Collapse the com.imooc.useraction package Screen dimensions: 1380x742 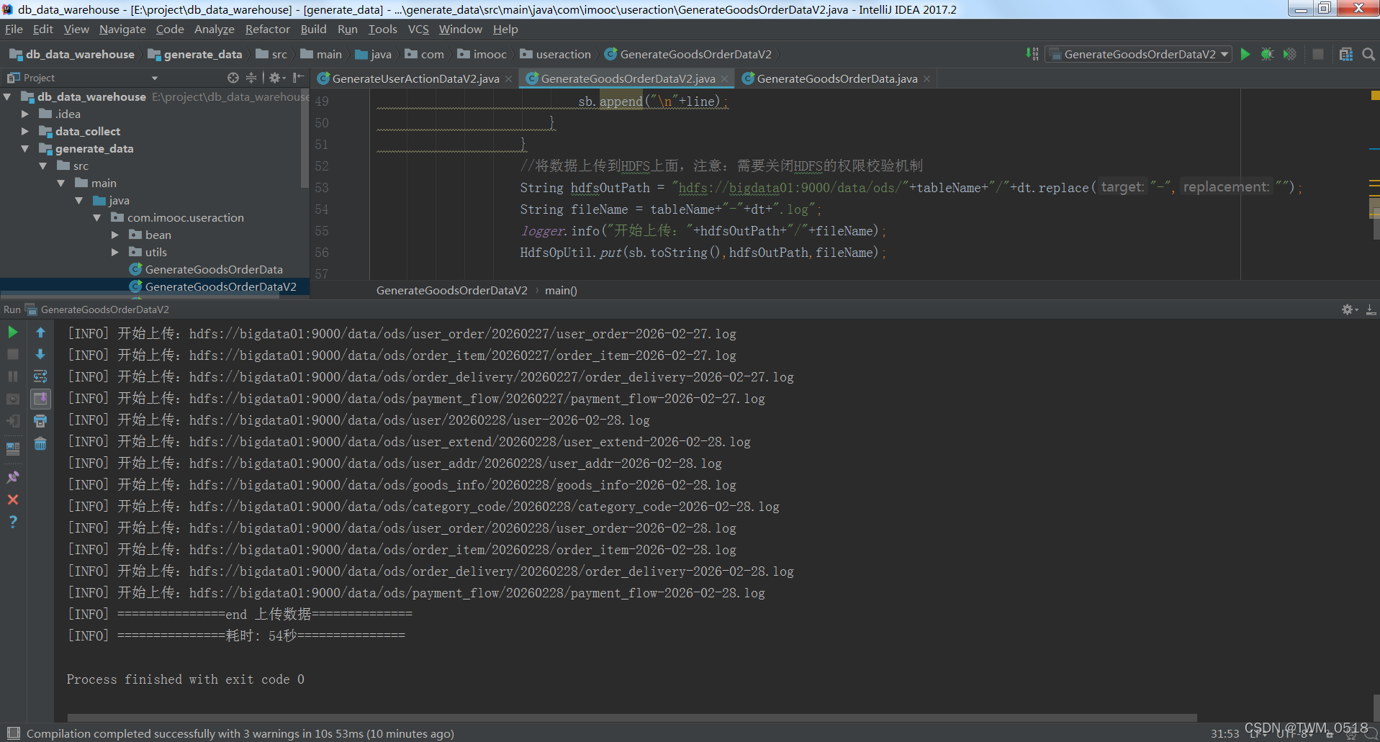[97, 217]
